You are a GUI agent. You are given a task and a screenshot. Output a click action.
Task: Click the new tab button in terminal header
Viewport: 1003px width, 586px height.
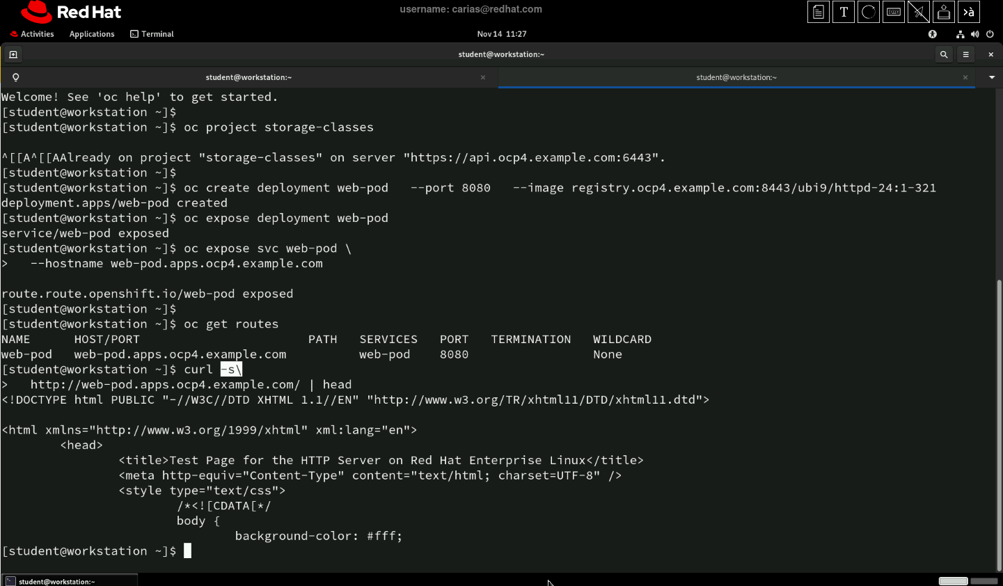click(x=13, y=54)
